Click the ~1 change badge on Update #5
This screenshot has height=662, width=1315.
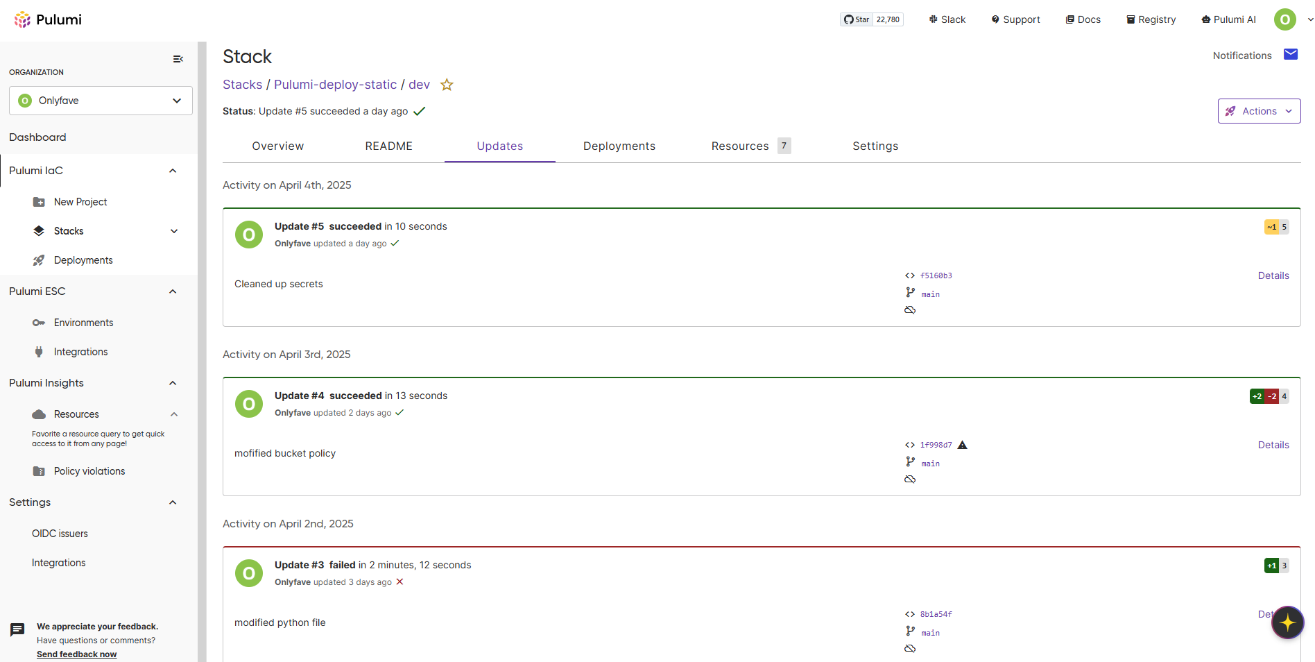tap(1271, 227)
